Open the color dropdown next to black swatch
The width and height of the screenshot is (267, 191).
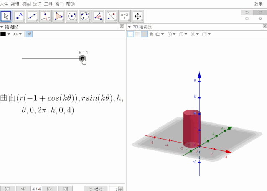pyautogui.click(x=9, y=34)
